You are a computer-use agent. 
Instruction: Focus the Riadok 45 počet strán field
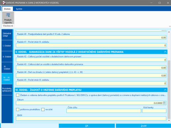tap(91, 83)
